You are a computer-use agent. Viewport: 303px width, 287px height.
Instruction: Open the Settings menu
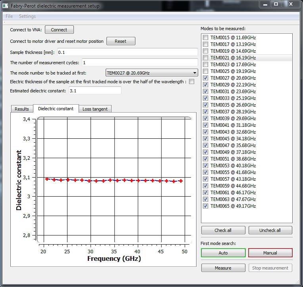click(x=27, y=16)
